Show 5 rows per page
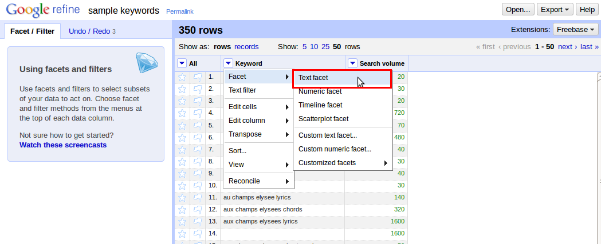 click(304, 47)
